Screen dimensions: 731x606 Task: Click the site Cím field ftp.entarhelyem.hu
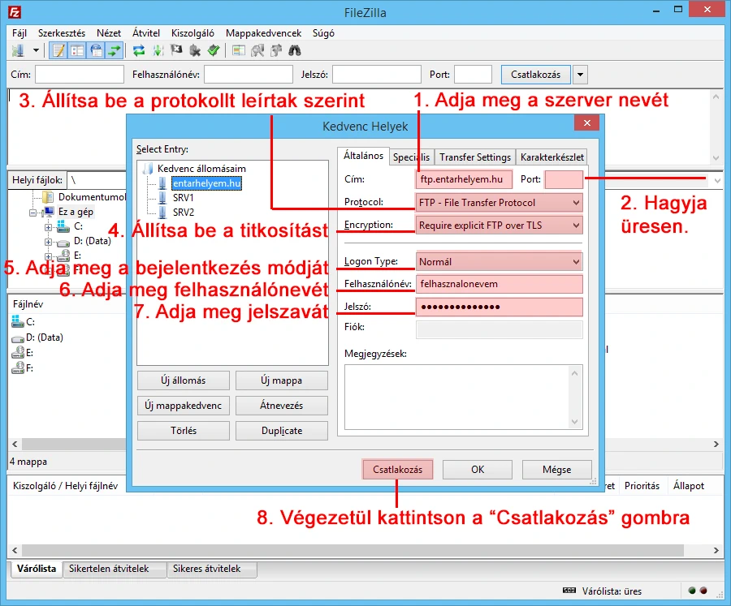coord(464,179)
